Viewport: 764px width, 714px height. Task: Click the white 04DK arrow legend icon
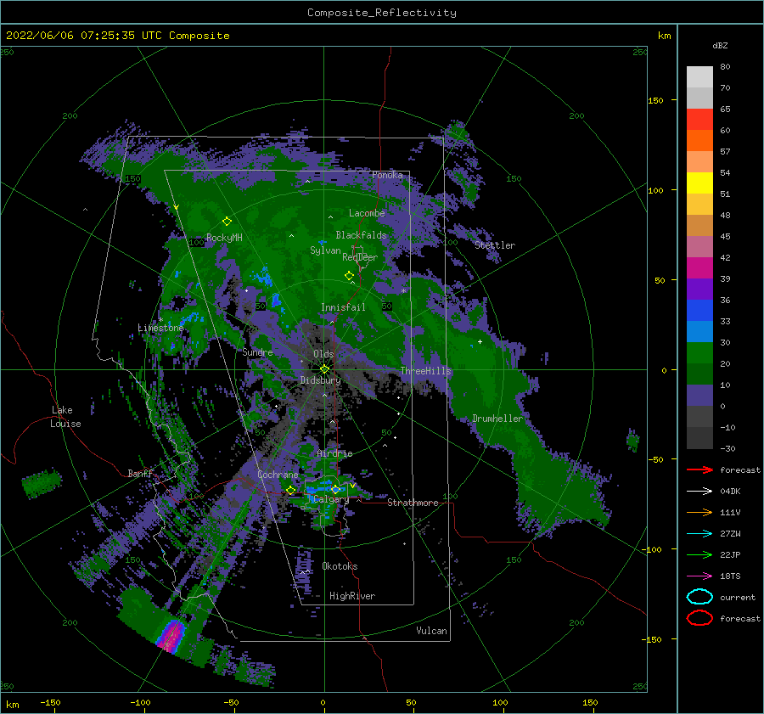click(699, 491)
